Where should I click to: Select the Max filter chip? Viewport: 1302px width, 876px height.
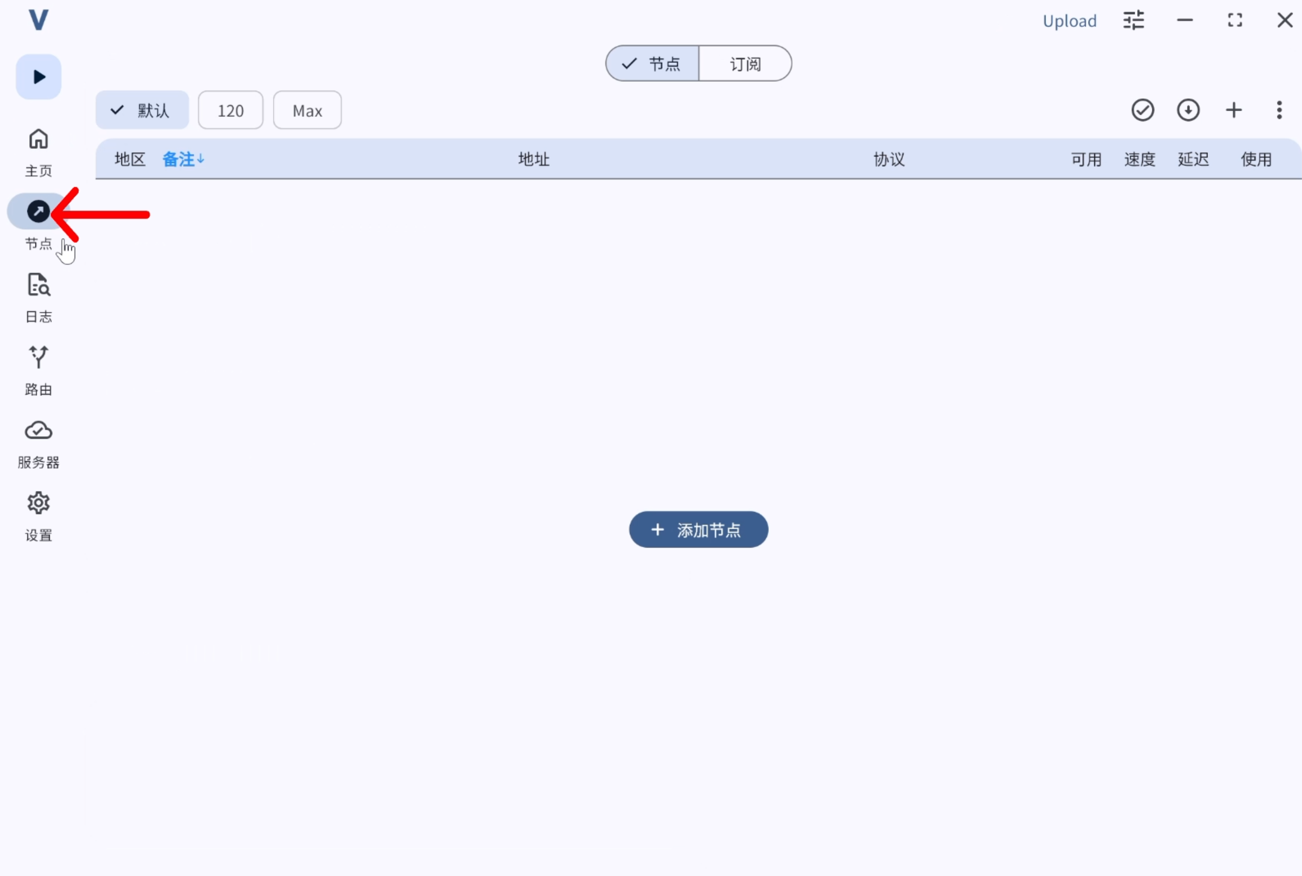click(307, 110)
